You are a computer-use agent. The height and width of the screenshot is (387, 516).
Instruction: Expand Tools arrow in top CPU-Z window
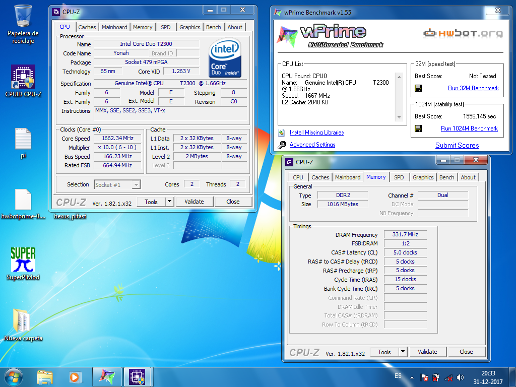point(169,202)
